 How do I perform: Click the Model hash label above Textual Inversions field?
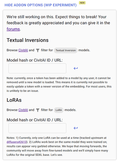[x=35, y=60]
